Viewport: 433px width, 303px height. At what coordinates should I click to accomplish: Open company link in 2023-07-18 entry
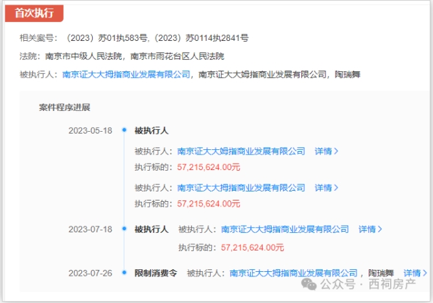pyautogui.click(x=285, y=229)
